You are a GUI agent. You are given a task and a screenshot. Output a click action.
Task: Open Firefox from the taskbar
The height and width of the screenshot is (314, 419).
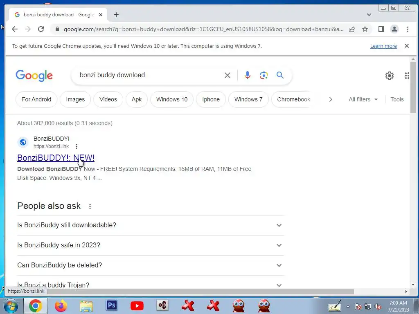(61, 306)
